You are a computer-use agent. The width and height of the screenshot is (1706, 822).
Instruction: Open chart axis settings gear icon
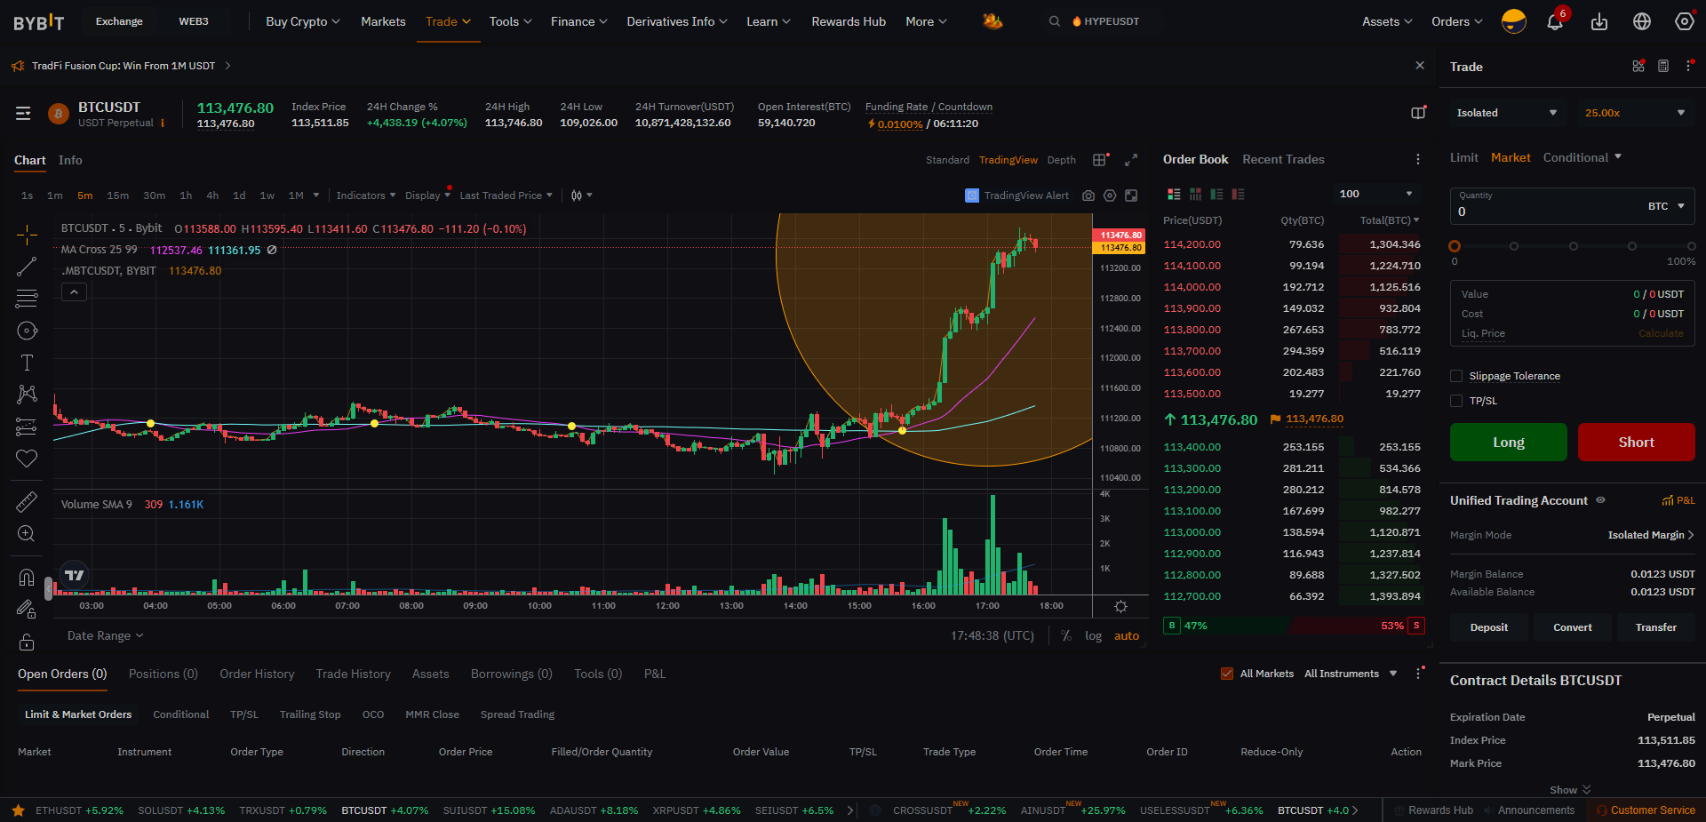click(1120, 606)
